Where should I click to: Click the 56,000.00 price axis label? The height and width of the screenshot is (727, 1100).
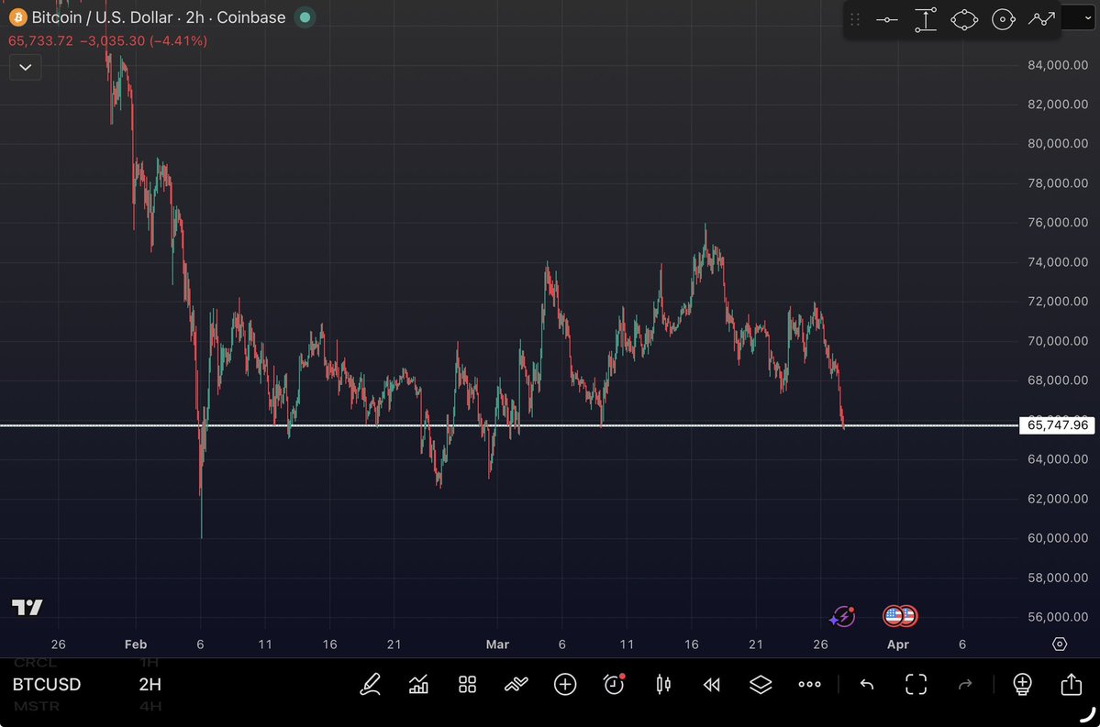[1058, 617]
